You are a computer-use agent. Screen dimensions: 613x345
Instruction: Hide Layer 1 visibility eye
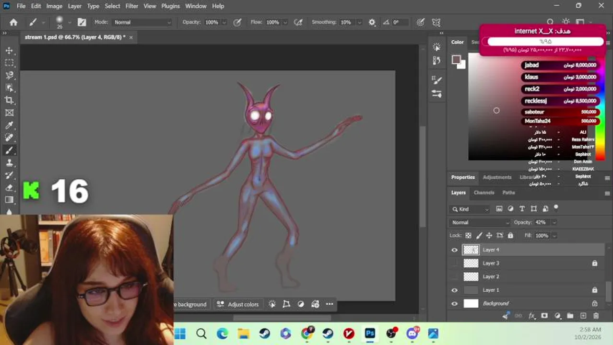454,290
